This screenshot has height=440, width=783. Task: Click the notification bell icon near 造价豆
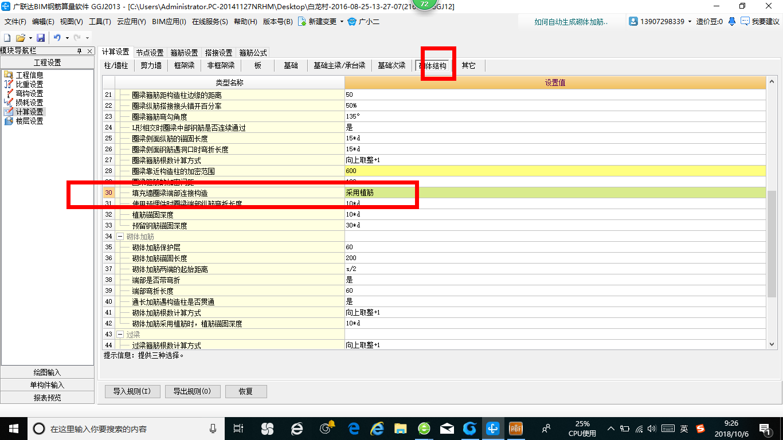pos(732,21)
